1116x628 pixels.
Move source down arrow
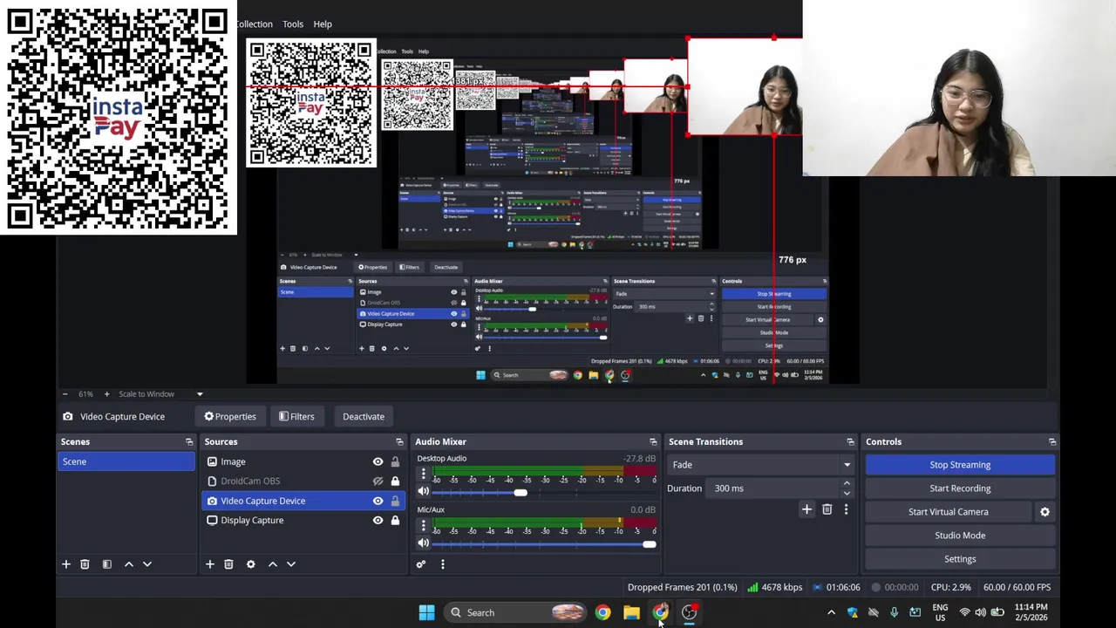(290, 564)
